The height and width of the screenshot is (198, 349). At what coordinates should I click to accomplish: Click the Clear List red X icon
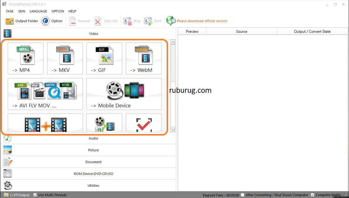click(x=98, y=21)
